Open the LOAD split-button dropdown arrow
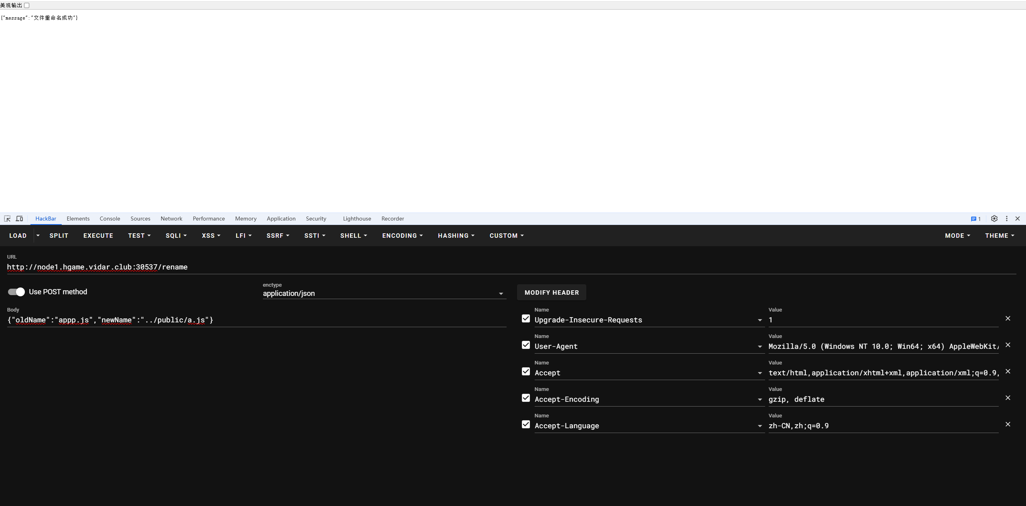The width and height of the screenshot is (1026, 506). [38, 236]
